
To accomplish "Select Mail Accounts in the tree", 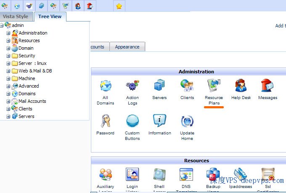I will tap(32, 101).
